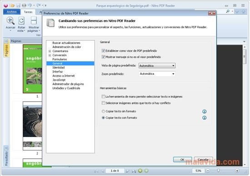Select Acceso a Internet in preferences list
Screen dimensions: 250x176
[64, 76]
